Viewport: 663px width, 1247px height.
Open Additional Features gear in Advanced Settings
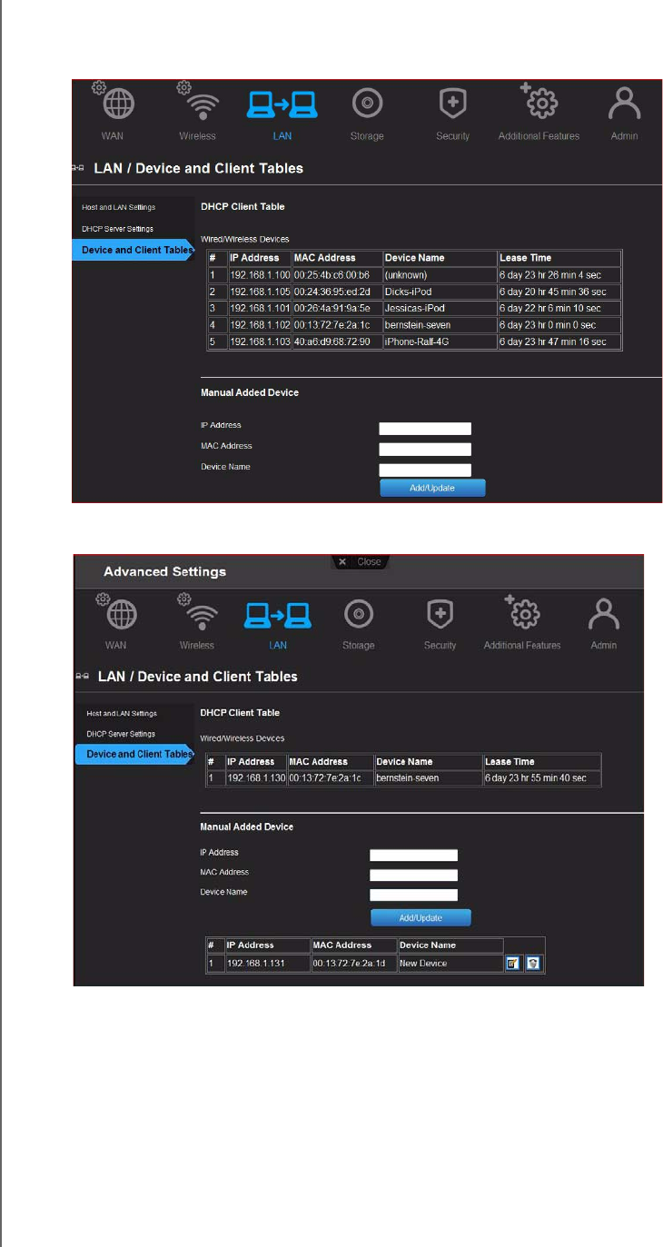coord(522,613)
